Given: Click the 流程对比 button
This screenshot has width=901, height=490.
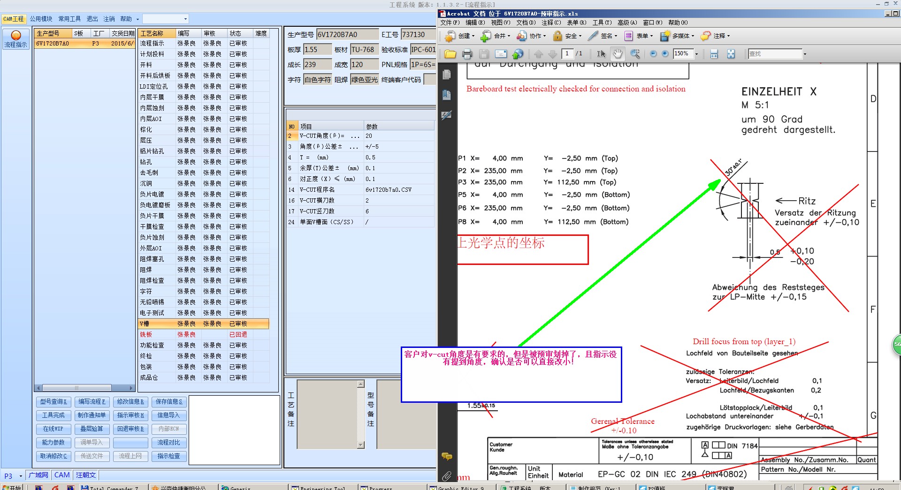Looking at the screenshot, I should pos(169,443).
